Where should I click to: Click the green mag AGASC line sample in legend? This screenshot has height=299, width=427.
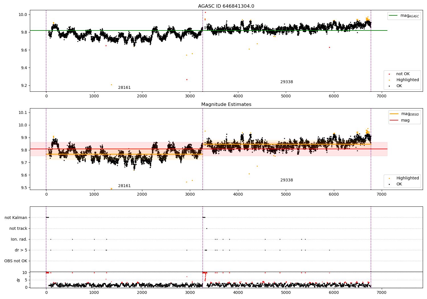click(x=393, y=16)
